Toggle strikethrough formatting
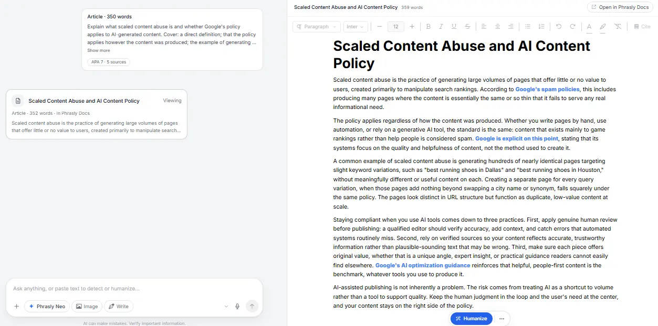 coord(467,27)
